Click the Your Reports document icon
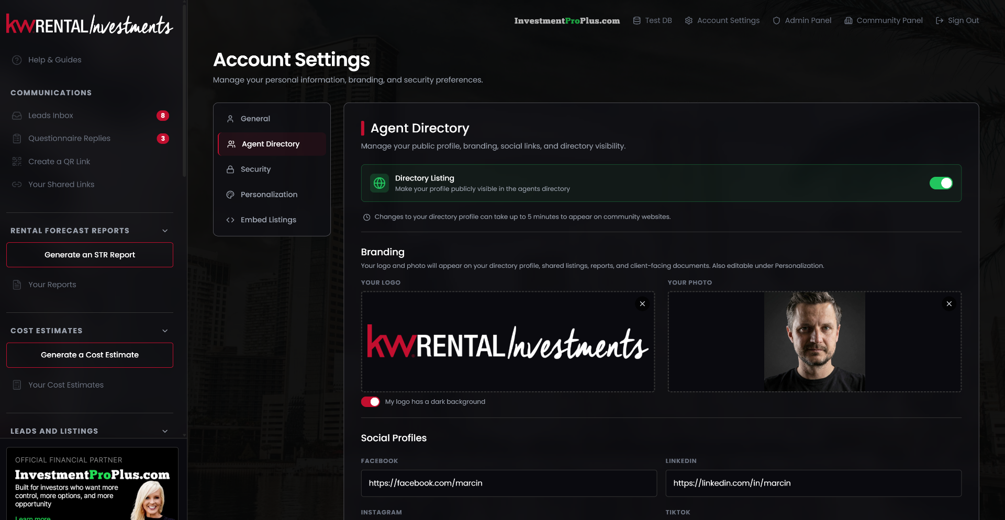Image resolution: width=1005 pixels, height=520 pixels. (17, 285)
